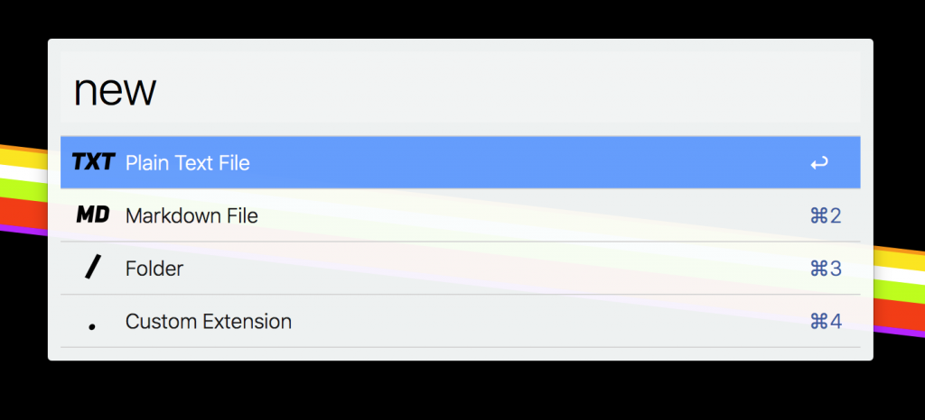The height and width of the screenshot is (420, 925).
Task: Click the return arrow symbol on highlighted row
Action: pyautogui.click(x=818, y=163)
